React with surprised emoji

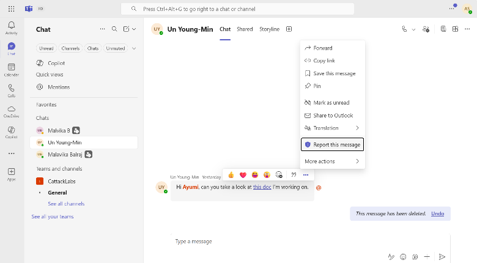point(267,175)
